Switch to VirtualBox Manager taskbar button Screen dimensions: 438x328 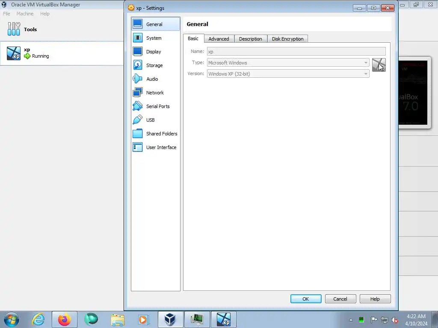click(x=170, y=319)
